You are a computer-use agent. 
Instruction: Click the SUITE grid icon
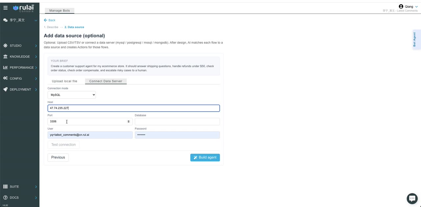[x=5, y=187]
